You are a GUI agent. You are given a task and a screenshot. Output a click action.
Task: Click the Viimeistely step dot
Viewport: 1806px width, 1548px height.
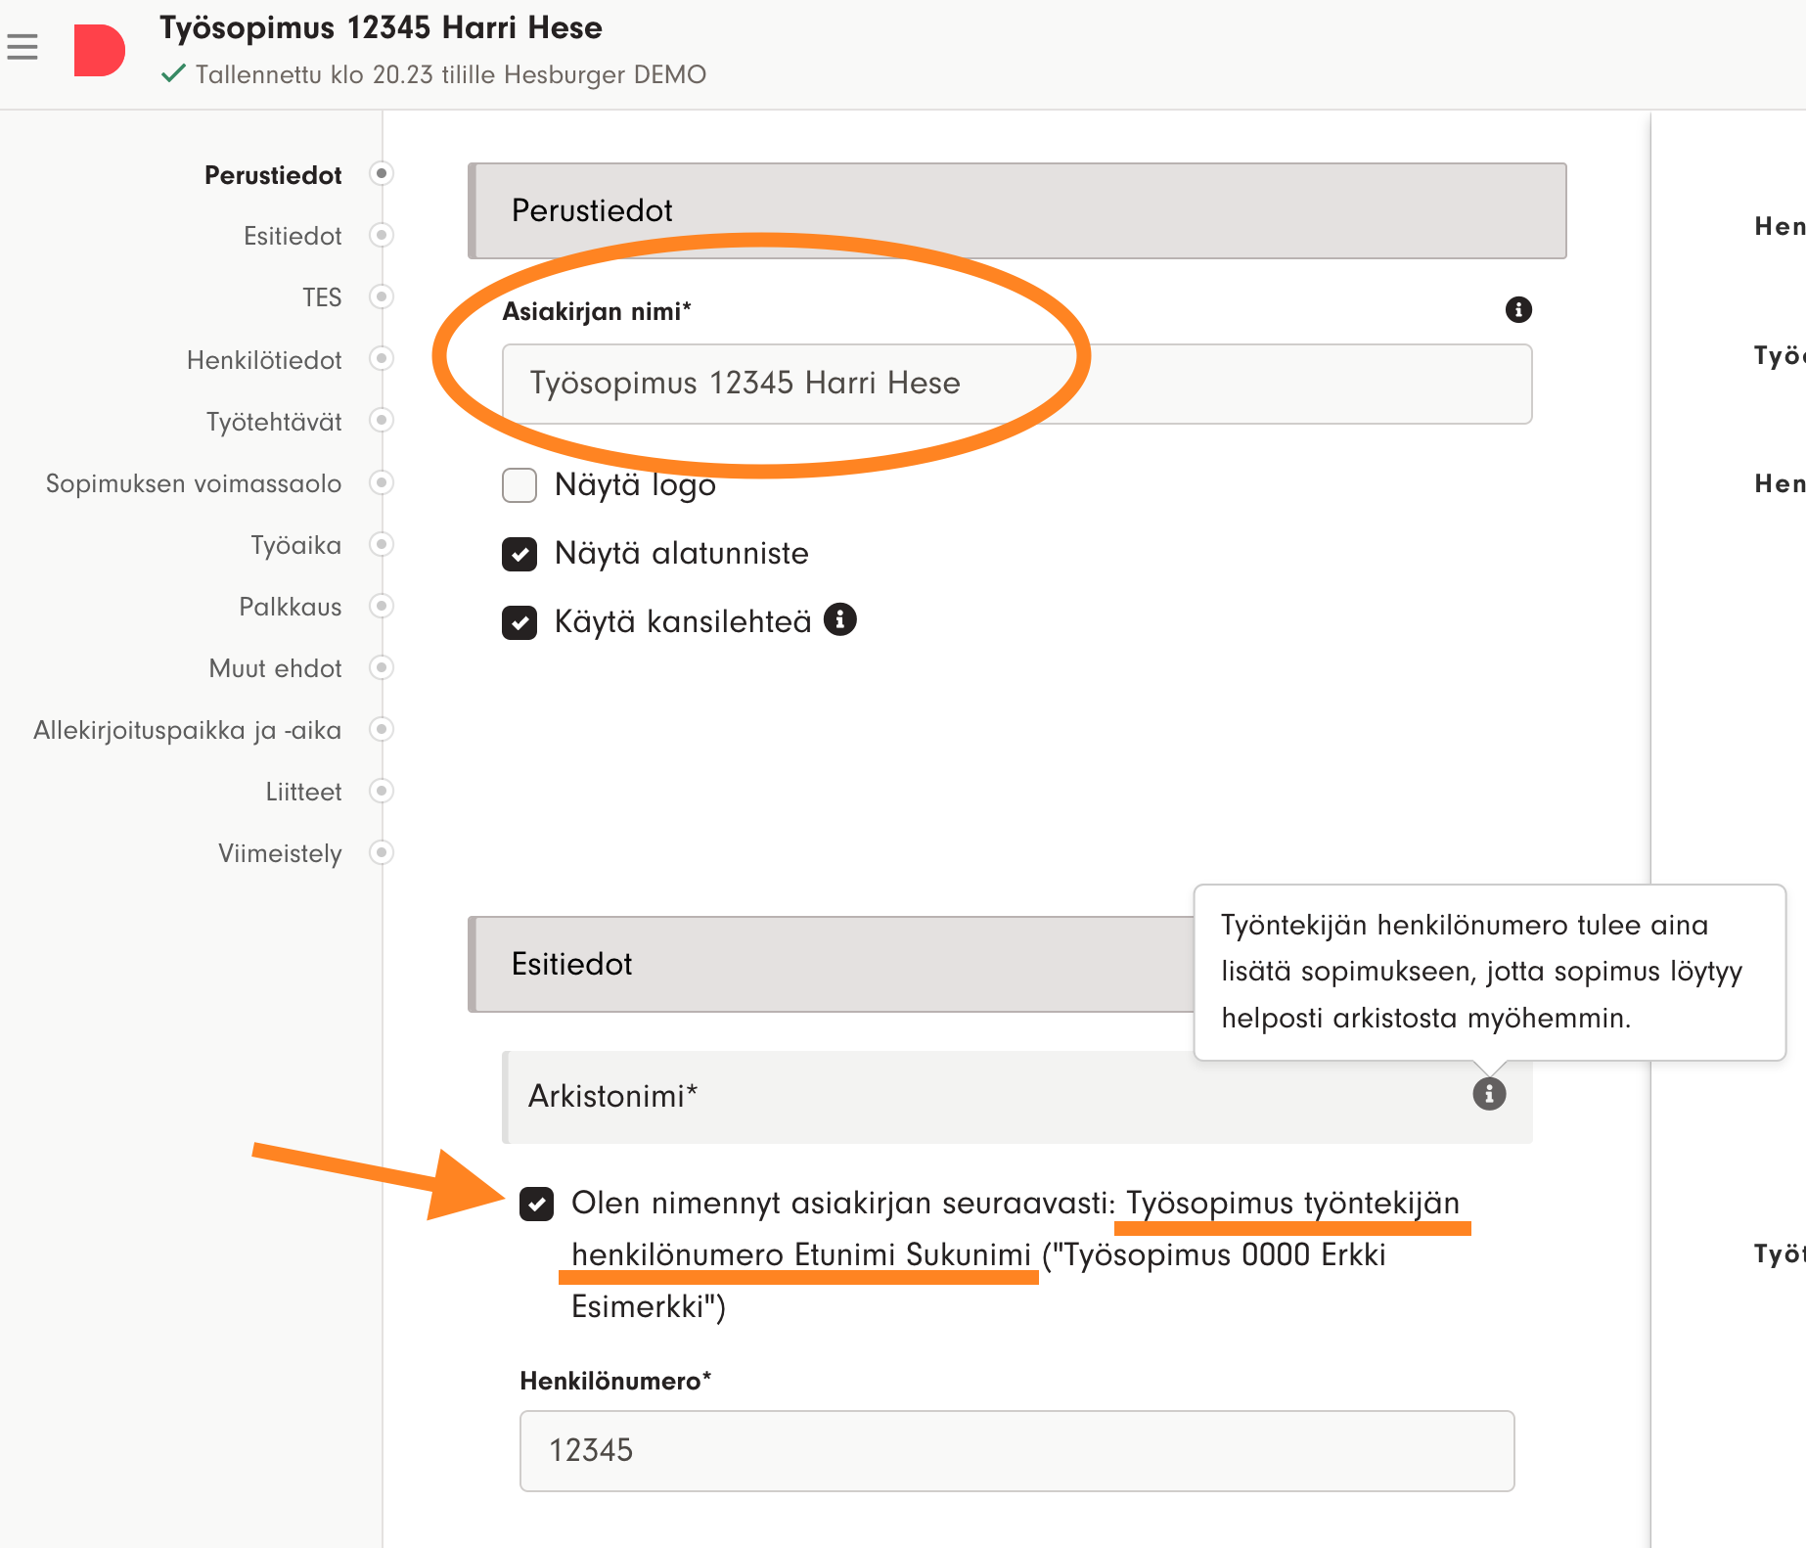pyautogui.click(x=382, y=852)
